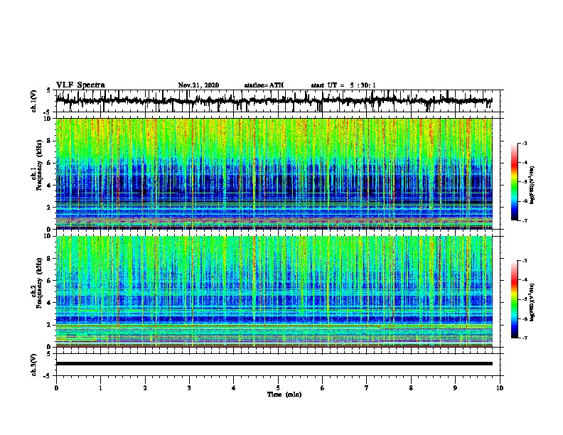Click the "start UT = 5 :30: 1" text

click(x=343, y=85)
